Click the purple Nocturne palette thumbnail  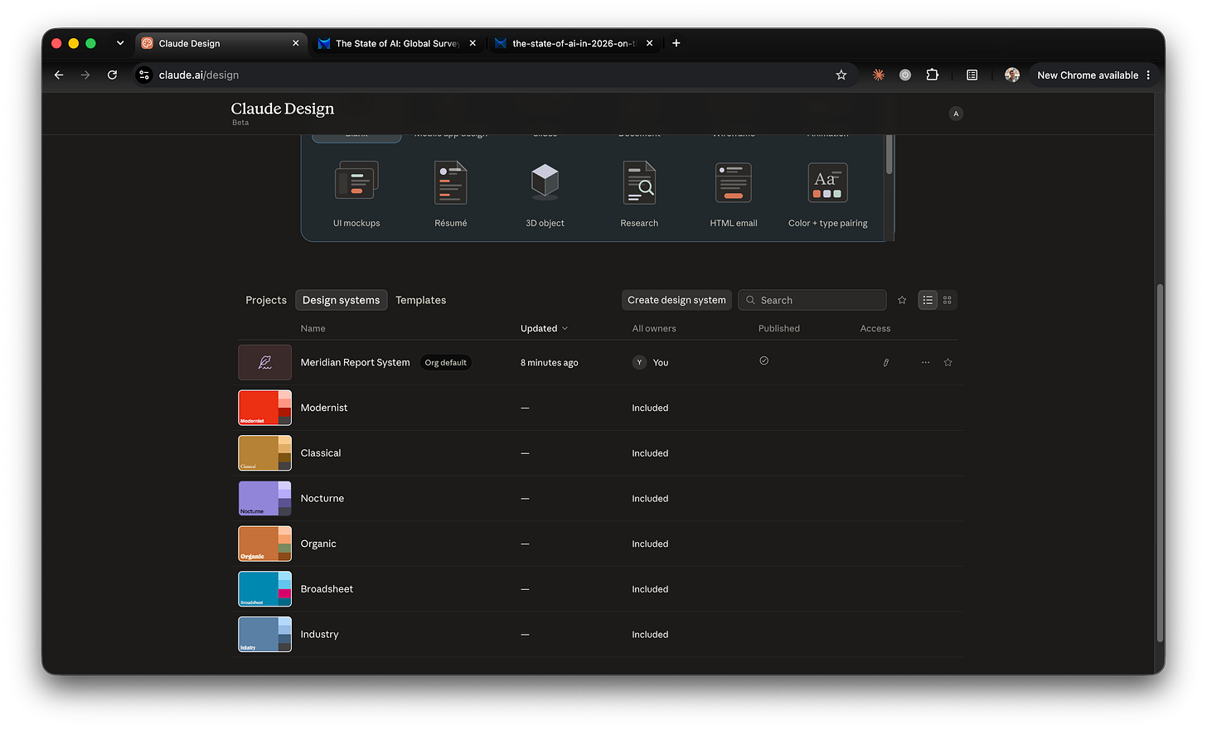coord(265,499)
